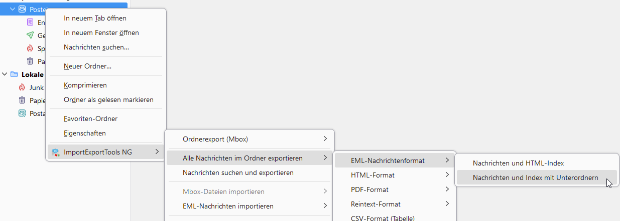The image size is (620, 221).
Task: Click the green sent folder paper-plane icon
Action: 30,35
